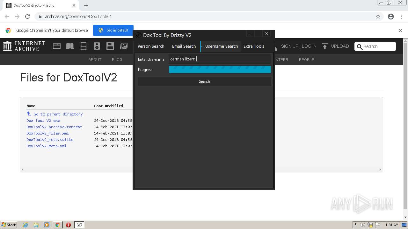Click Set as default button

[x=113, y=30]
